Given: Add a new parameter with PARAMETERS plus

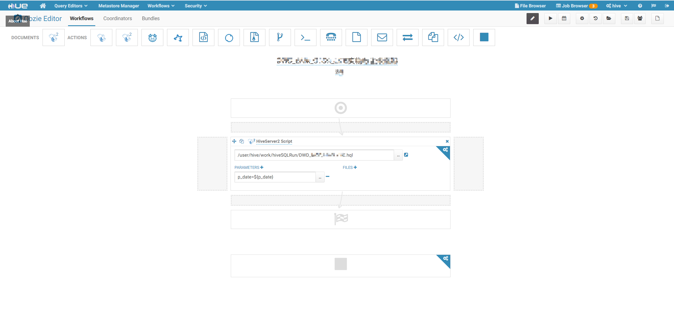Looking at the screenshot, I should coord(262,167).
